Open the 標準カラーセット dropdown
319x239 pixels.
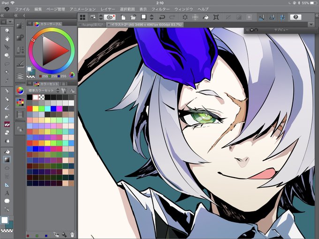[43, 90]
